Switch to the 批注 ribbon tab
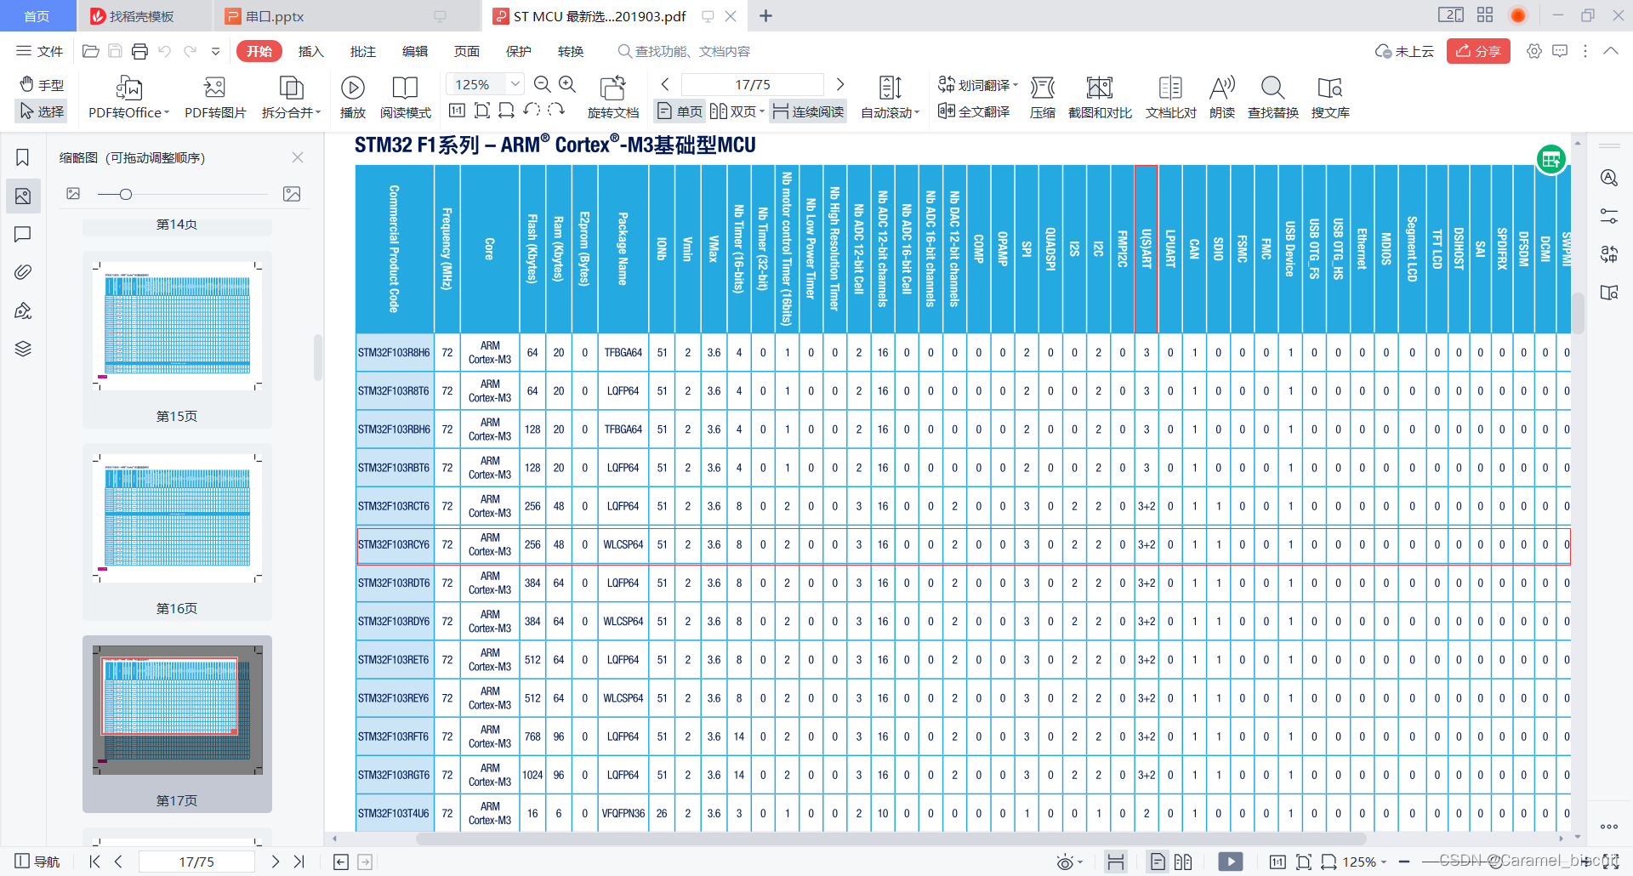The width and height of the screenshot is (1633, 876). pos(363,51)
